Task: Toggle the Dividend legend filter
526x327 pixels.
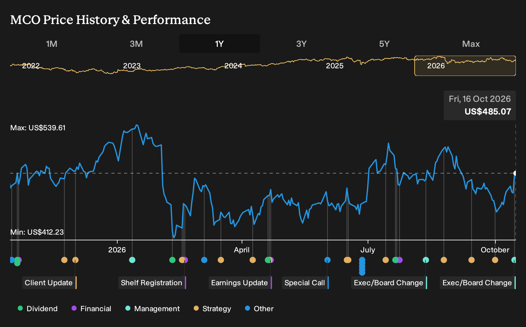Action: click(x=38, y=309)
